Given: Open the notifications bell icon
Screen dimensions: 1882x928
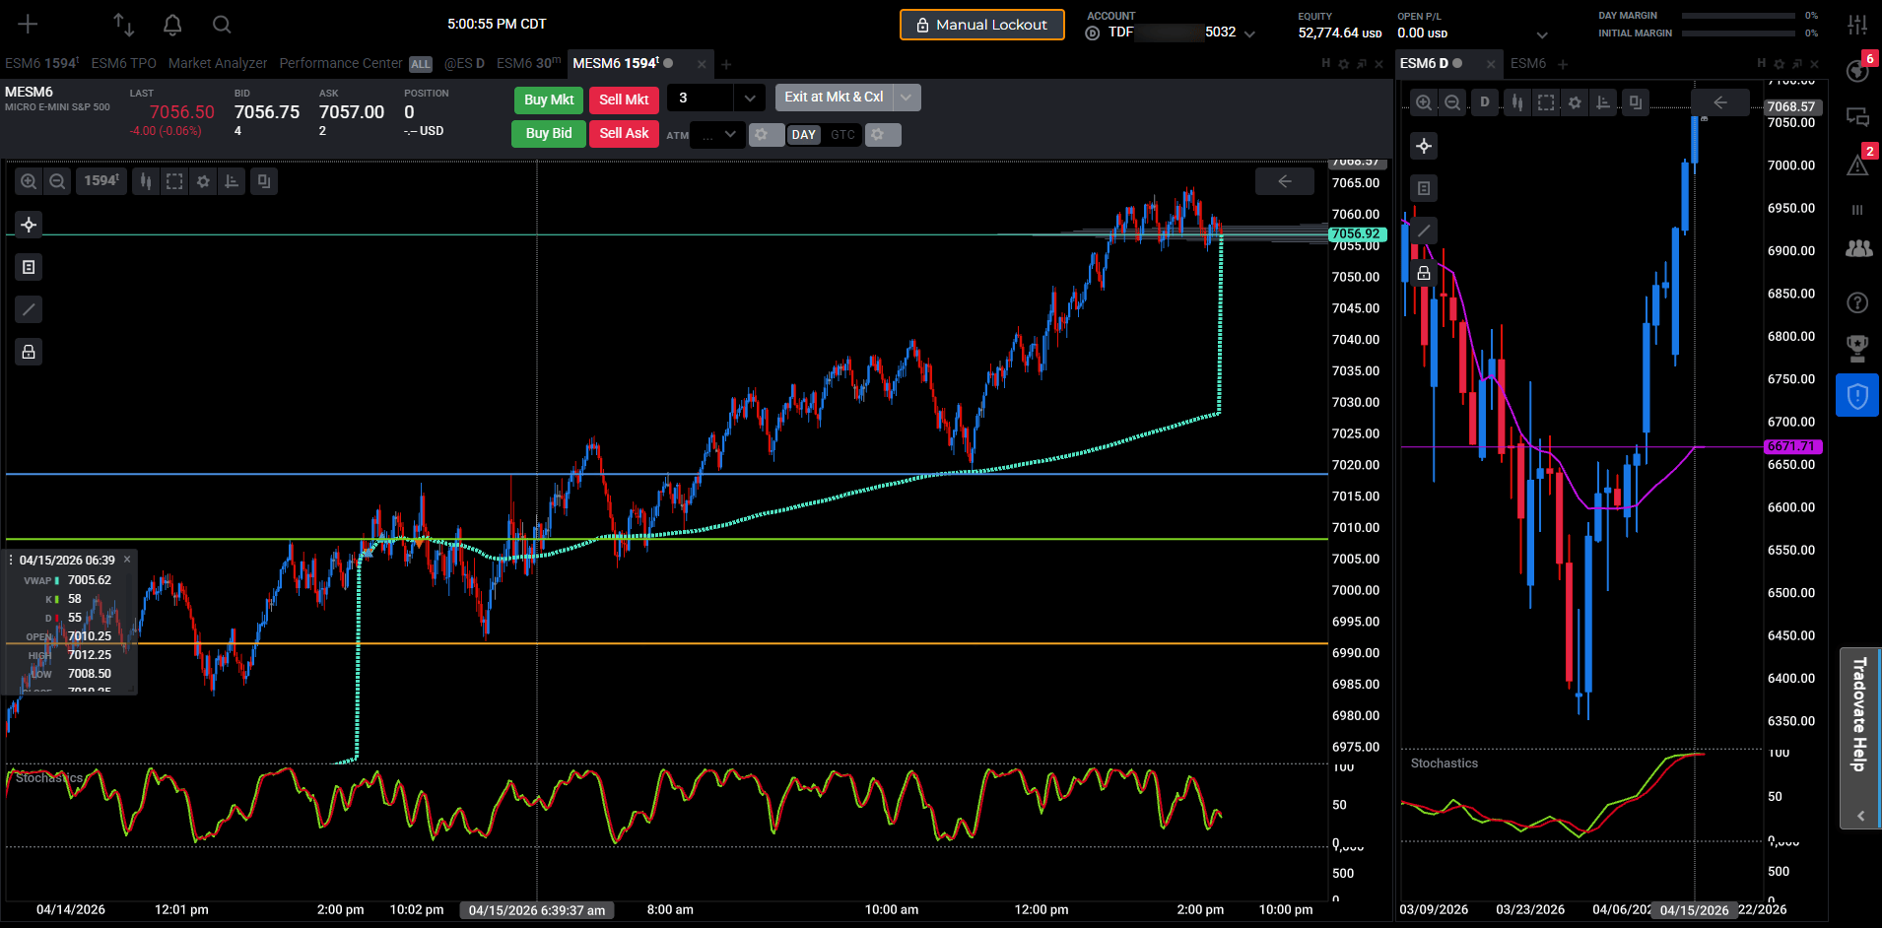Looking at the screenshot, I should click(x=172, y=25).
